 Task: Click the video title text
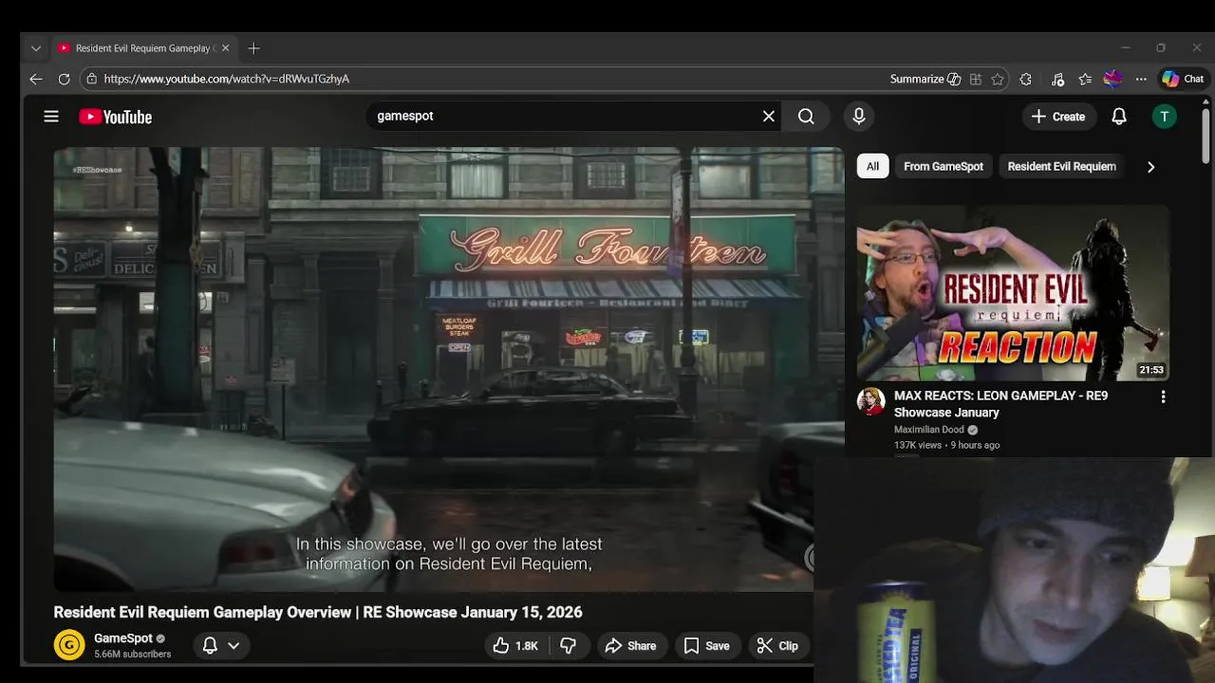318,612
